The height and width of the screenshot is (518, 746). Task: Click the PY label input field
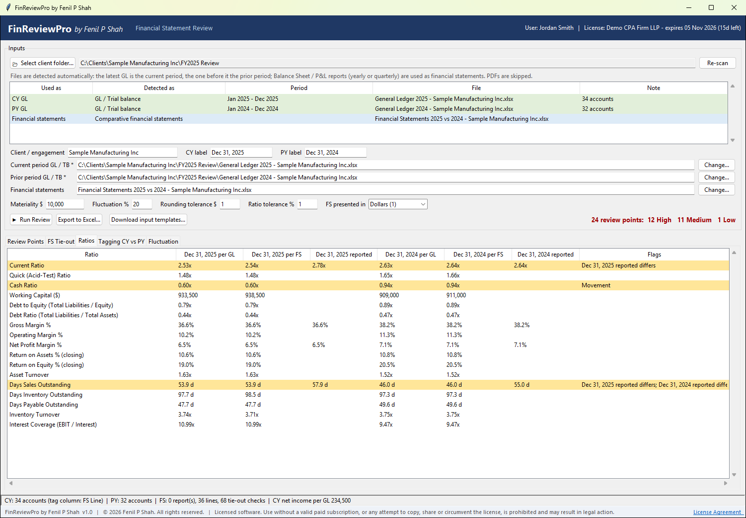click(336, 153)
